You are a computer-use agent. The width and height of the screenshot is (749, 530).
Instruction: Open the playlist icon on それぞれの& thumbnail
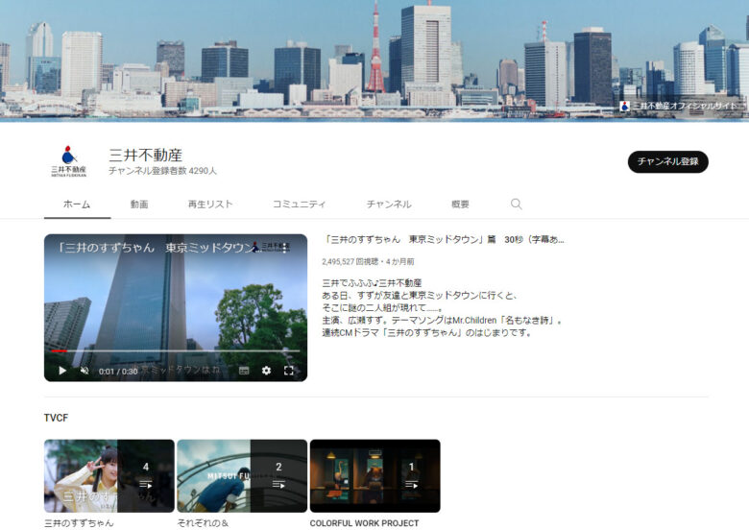click(278, 485)
